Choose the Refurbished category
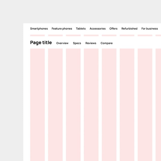This screenshot has width=161, height=161. point(129,29)
